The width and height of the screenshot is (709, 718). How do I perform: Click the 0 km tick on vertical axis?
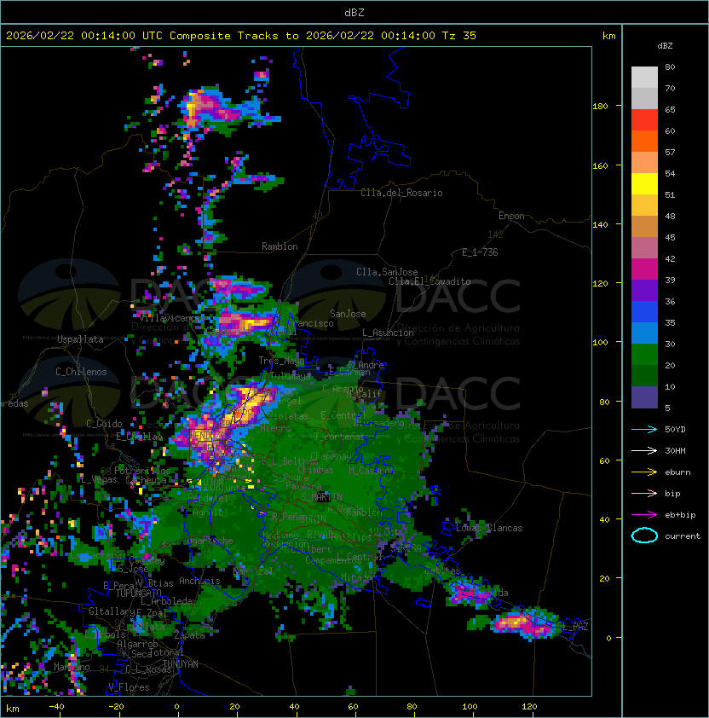coord(608,639)
